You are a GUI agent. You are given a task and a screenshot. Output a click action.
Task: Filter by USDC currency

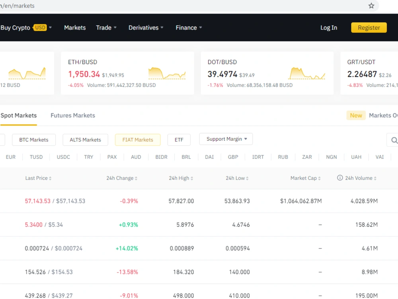(x=63, y=157)
